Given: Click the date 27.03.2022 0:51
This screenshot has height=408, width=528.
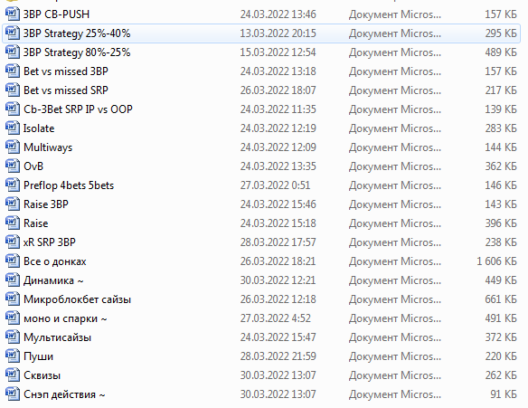Looking at the screenshot, I should pyautogui.click(x=275, y=185).
